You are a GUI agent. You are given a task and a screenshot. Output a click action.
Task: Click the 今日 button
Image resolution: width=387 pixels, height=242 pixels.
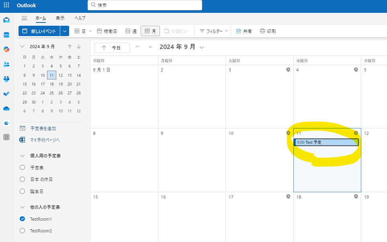[112, 48]
